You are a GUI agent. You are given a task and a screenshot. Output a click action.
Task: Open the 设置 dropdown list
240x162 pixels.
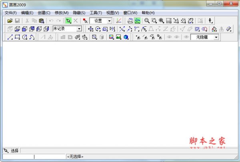click(110, 21)
